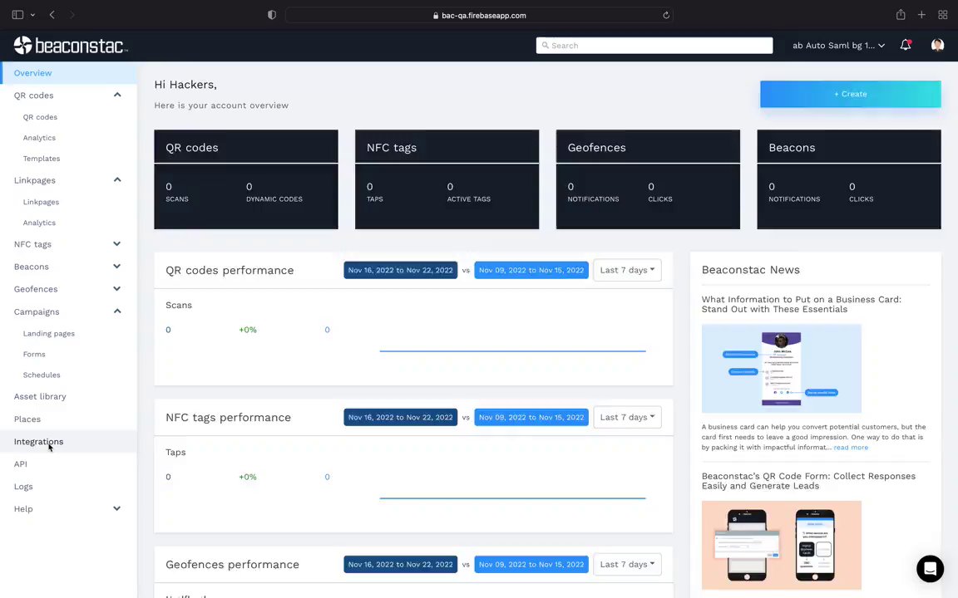This screenshot has height=598, width=958.
Task: Open Schedules in the sidebar
Action: (x=42, y=375)
